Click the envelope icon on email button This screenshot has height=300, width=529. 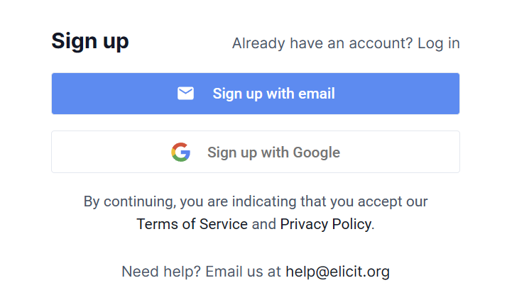(x=185, y=94)
